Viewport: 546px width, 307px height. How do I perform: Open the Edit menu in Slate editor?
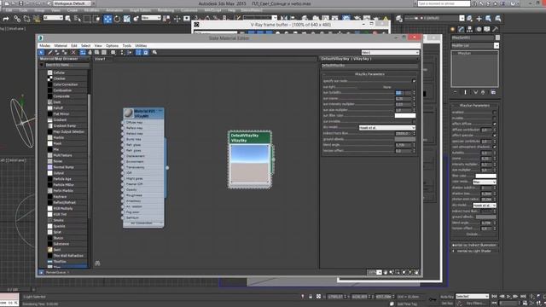[x=74, y=45]
